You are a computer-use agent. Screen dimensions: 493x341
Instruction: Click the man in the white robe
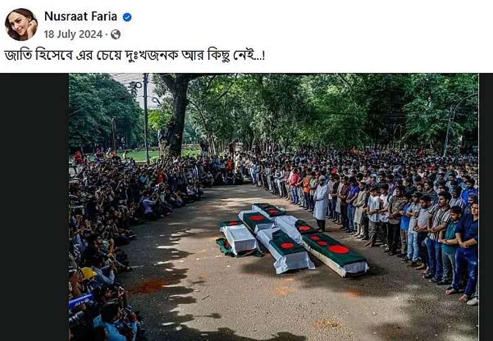(321, 203)
